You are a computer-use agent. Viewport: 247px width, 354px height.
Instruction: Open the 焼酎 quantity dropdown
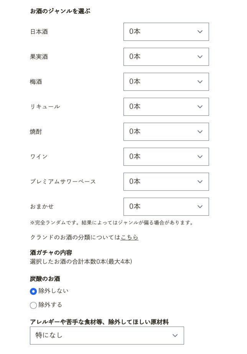(166, 131)
